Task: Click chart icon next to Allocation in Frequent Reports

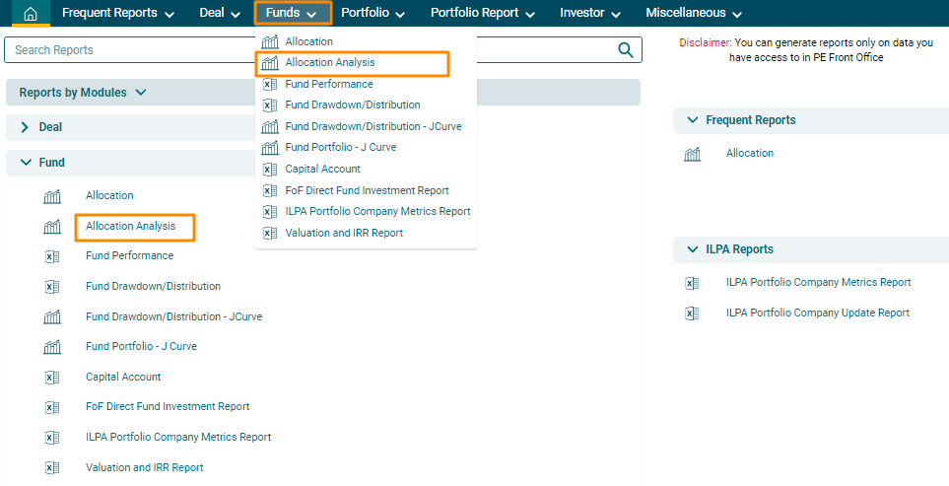Action: [692, 154]
